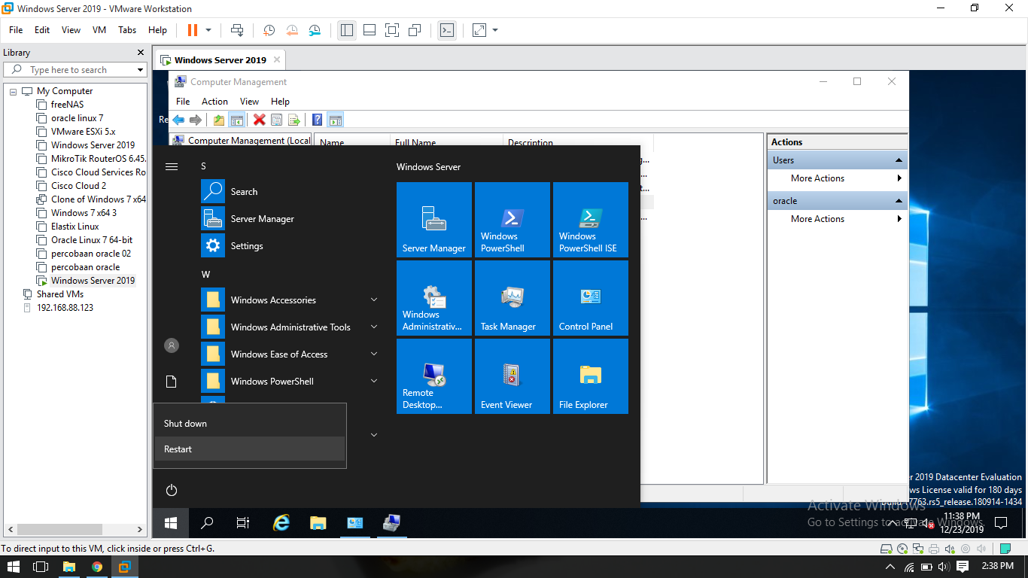Image resolution: width=1028 pixels, height=578 pixels.
Task: Send Ctrl+Alt+Del to the guest OS
Action: [x=238, y=30]
